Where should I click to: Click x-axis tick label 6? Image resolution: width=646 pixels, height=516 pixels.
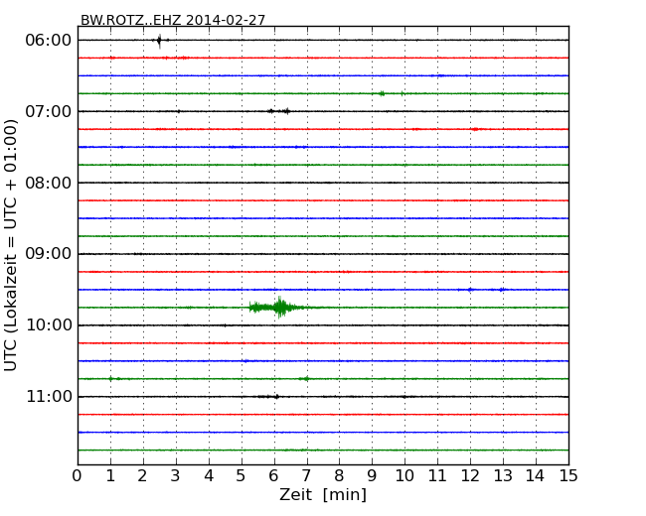273,475
